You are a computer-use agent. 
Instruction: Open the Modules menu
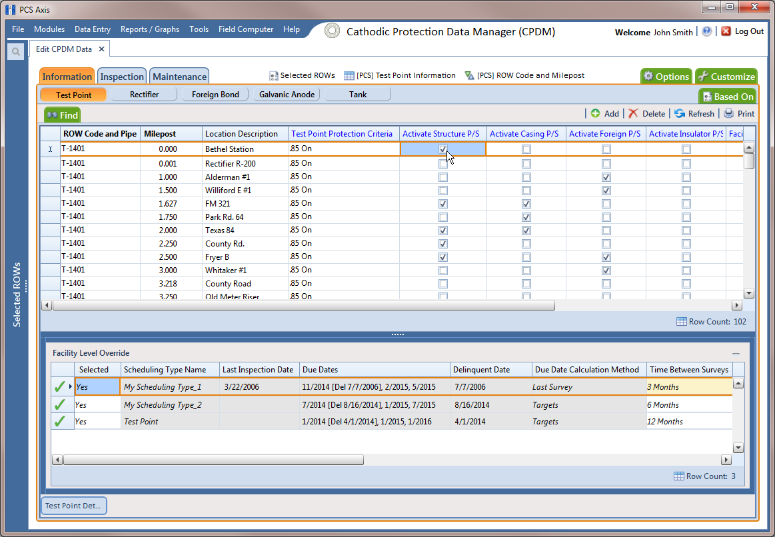tap(49, 29)
